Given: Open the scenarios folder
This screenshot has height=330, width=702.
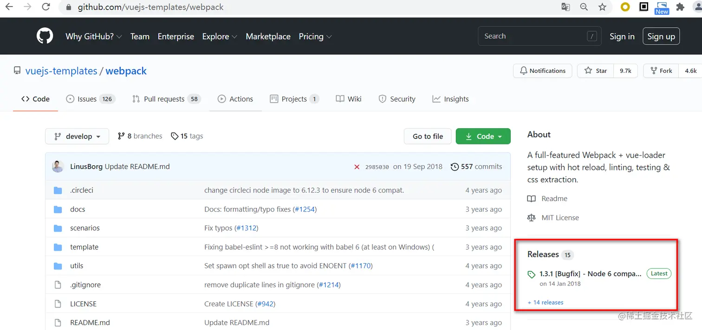Looking at the screenshot, I should tap(85, 228).
